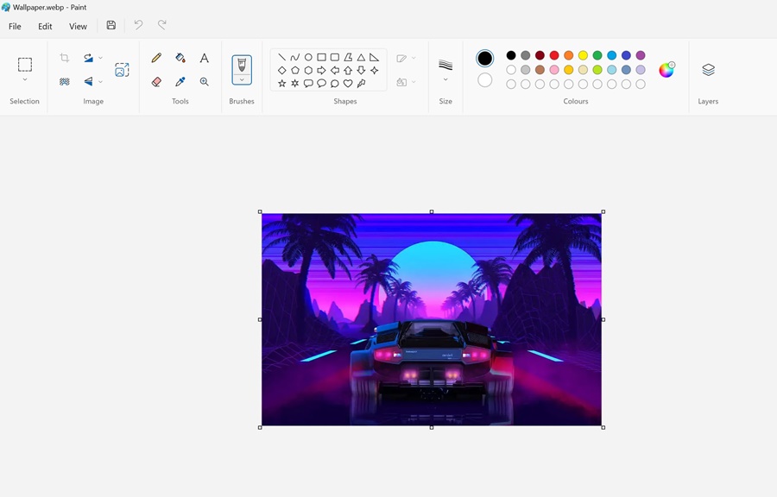Choose the Polygon shape
The width and height of the screenshot is (777, 497).
coord(348,58)
